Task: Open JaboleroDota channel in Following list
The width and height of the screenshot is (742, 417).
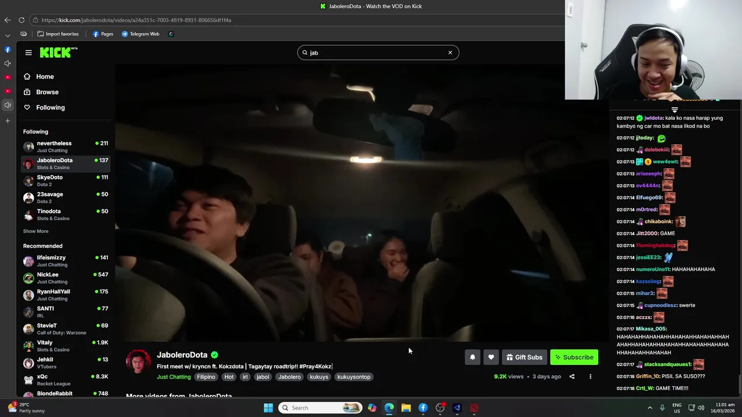Action: coord(66,163)
